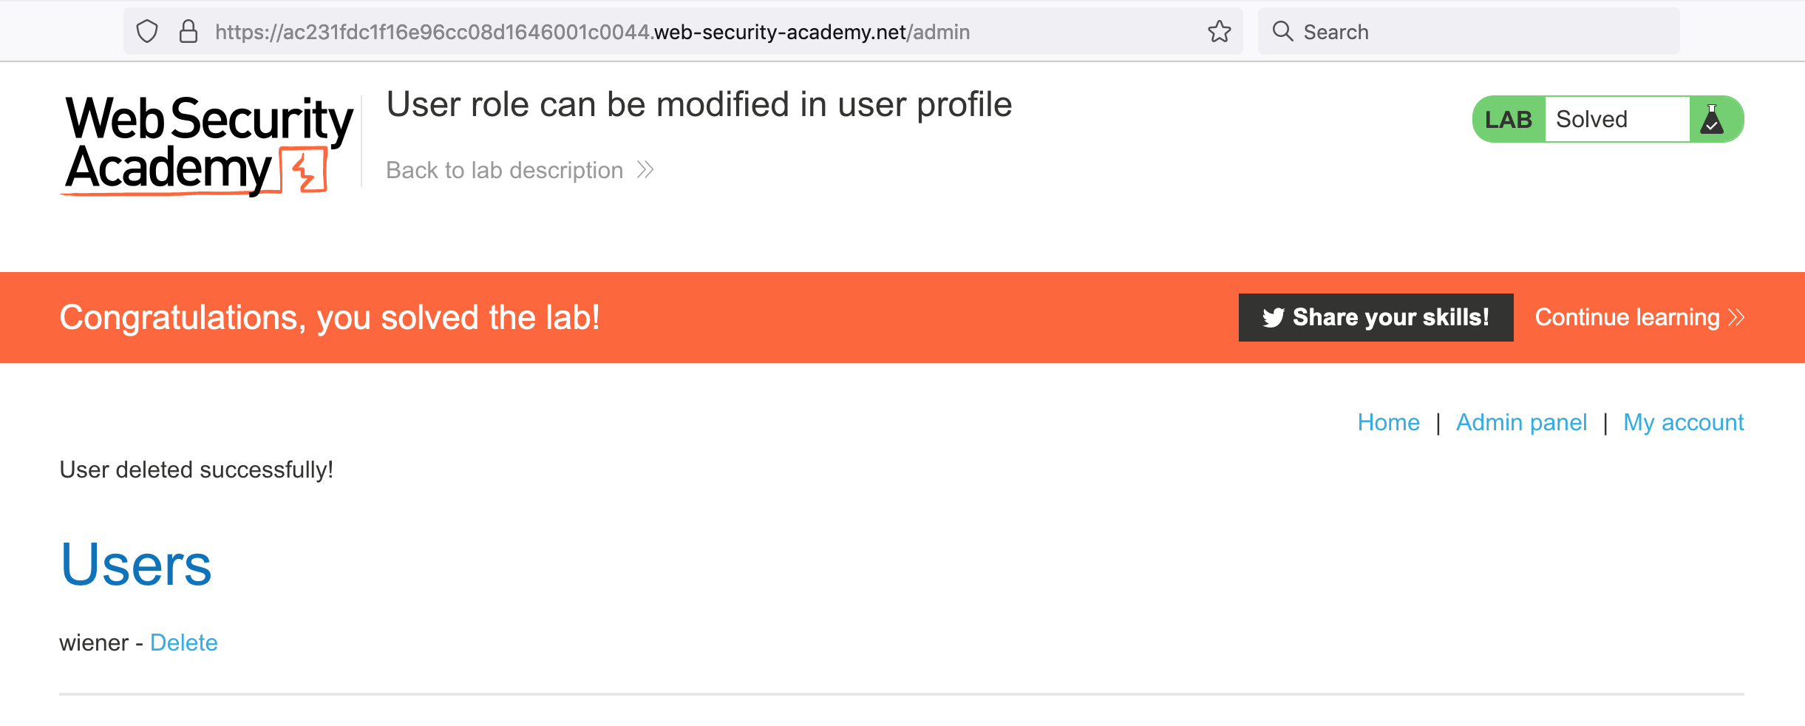The width and height of the screenshot is (1805, 726).
Task: Click the solved lab flask icon
Action: 1712,119
